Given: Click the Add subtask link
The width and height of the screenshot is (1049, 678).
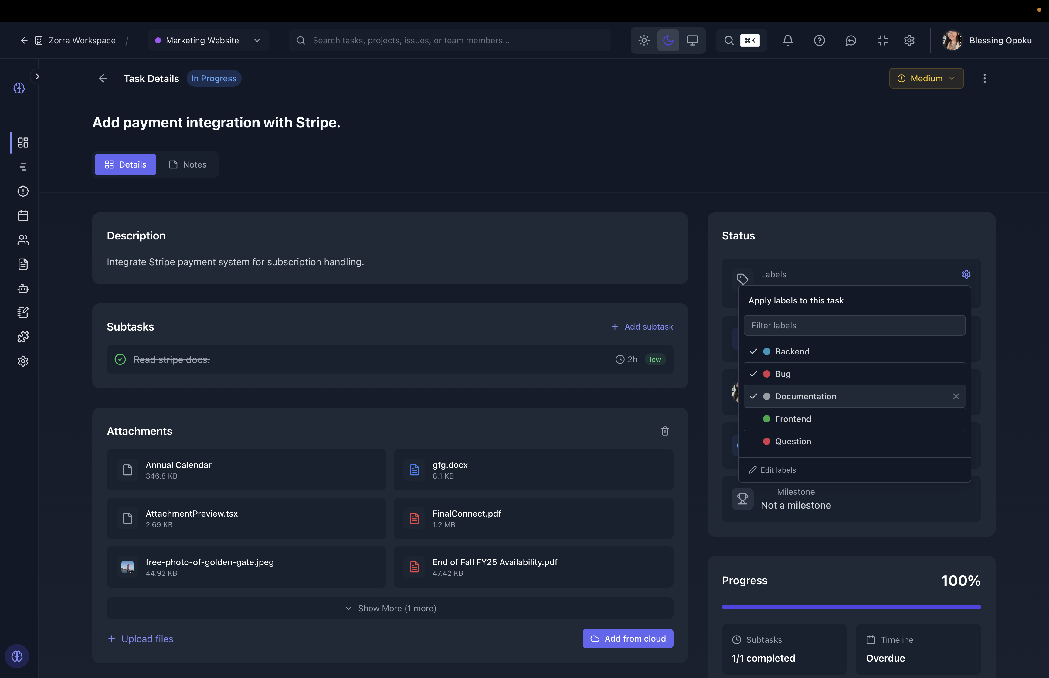Looking at the screenshot, I should [x=642, y=327].
